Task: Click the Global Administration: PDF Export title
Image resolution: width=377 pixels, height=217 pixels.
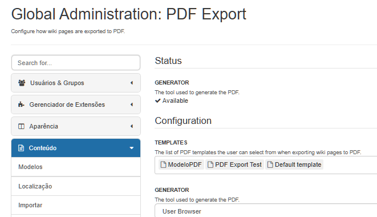Action: [129, 14]
